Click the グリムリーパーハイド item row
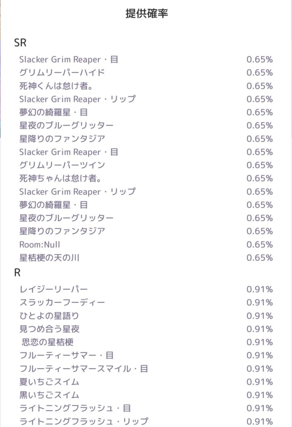 (146, 73)
